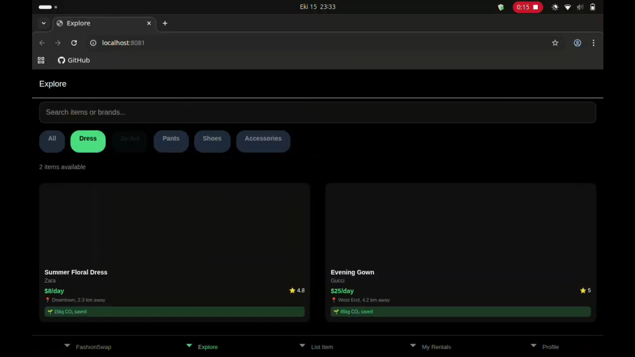This screenshot has width=635, height=357.
Task: Select the Jacket category filter
Action: [x=130, y=141]
